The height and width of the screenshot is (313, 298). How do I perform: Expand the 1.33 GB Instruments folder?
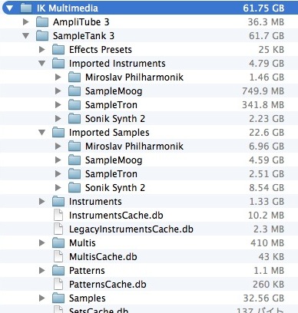coord(42,202)
